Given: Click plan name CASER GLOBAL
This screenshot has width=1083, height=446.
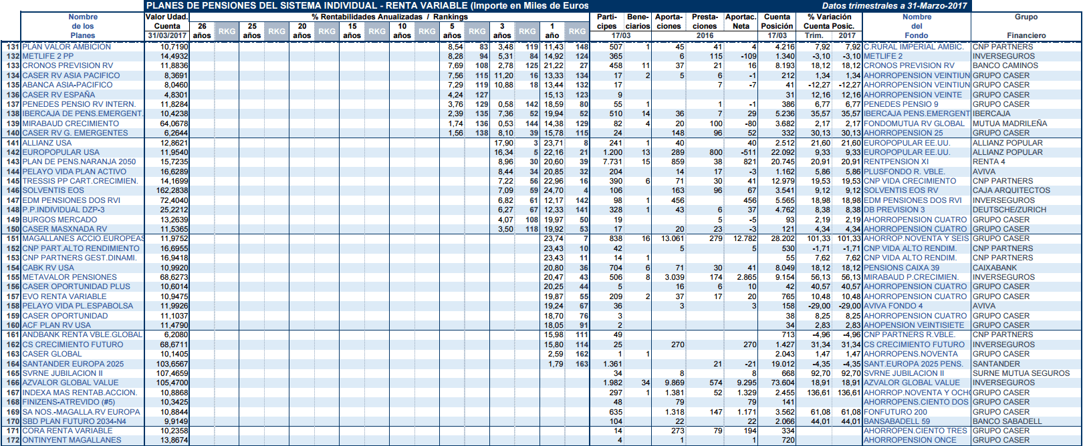Looking at the screenshot, I should 52,354.
